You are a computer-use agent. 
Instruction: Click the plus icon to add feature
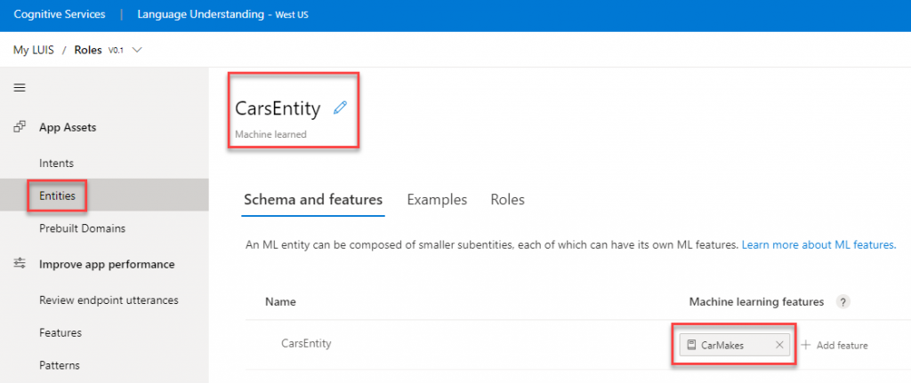coord(806,345)
